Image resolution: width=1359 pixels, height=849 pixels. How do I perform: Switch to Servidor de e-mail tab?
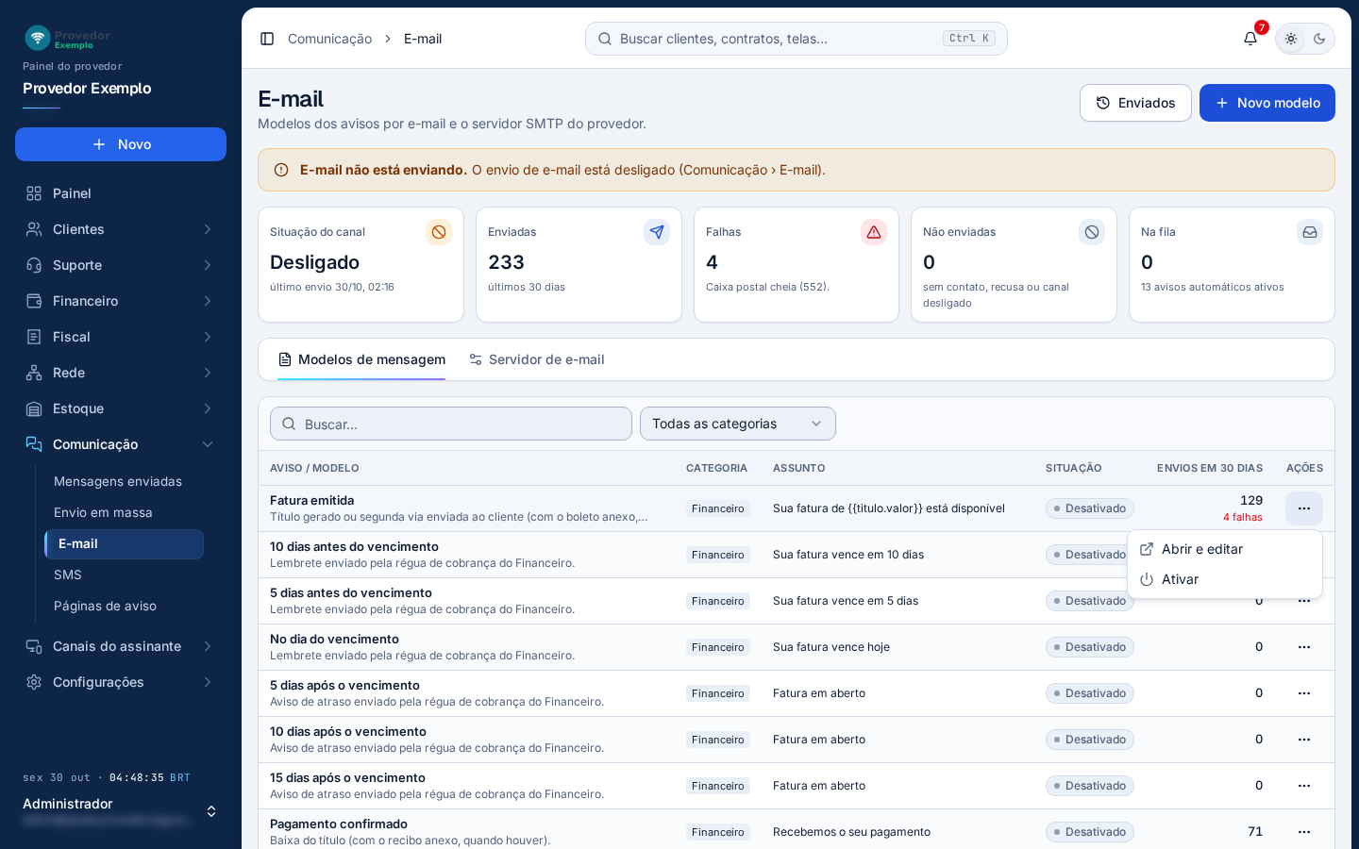[536, 359]
